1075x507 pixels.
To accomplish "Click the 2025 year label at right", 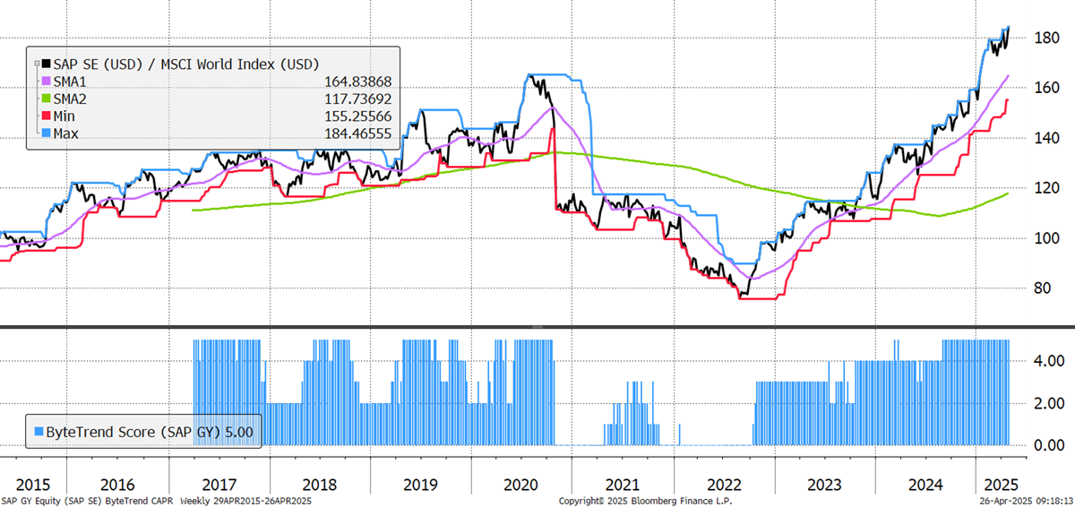I will click(x=1000, y=484).
